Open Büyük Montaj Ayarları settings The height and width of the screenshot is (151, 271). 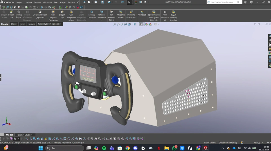pyautogui.click(x=173, y=12)
